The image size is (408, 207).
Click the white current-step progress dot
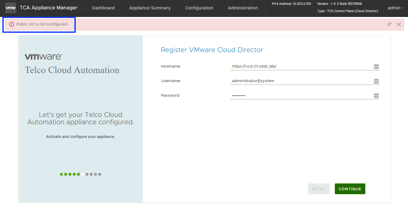coord(83,174)
